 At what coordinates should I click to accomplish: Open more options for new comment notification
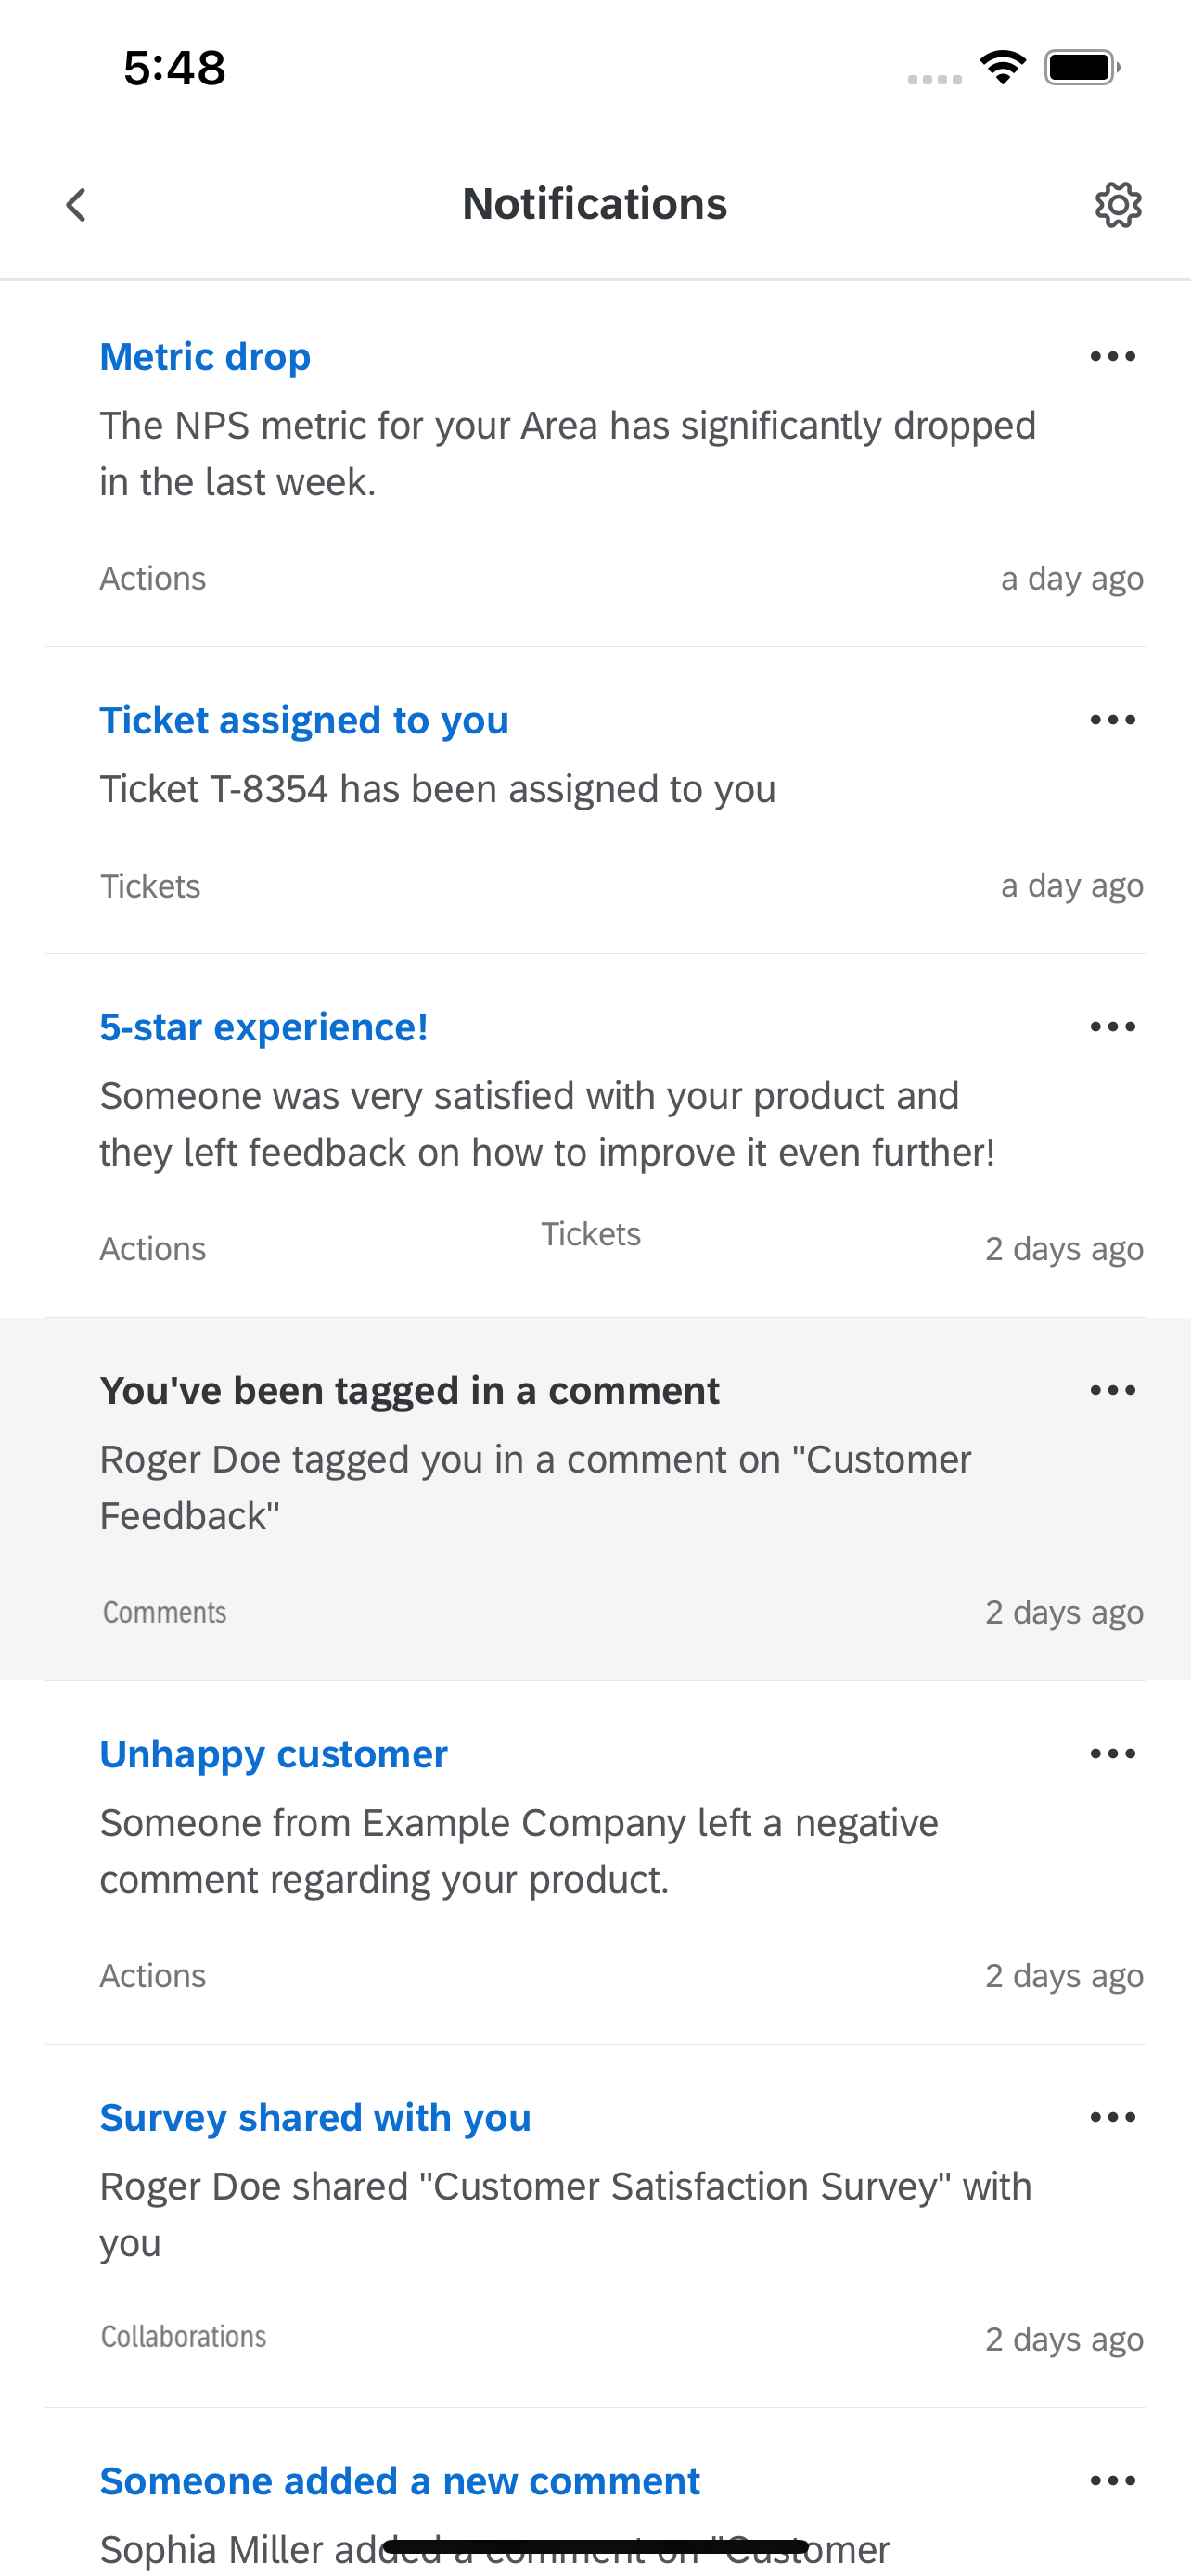click(x=1112, y=2481)
